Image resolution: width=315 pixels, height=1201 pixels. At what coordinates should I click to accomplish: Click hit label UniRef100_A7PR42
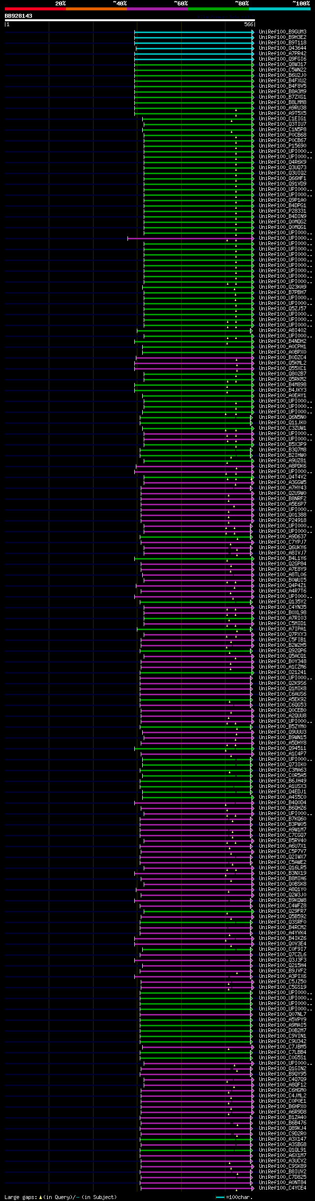[283, 54]
